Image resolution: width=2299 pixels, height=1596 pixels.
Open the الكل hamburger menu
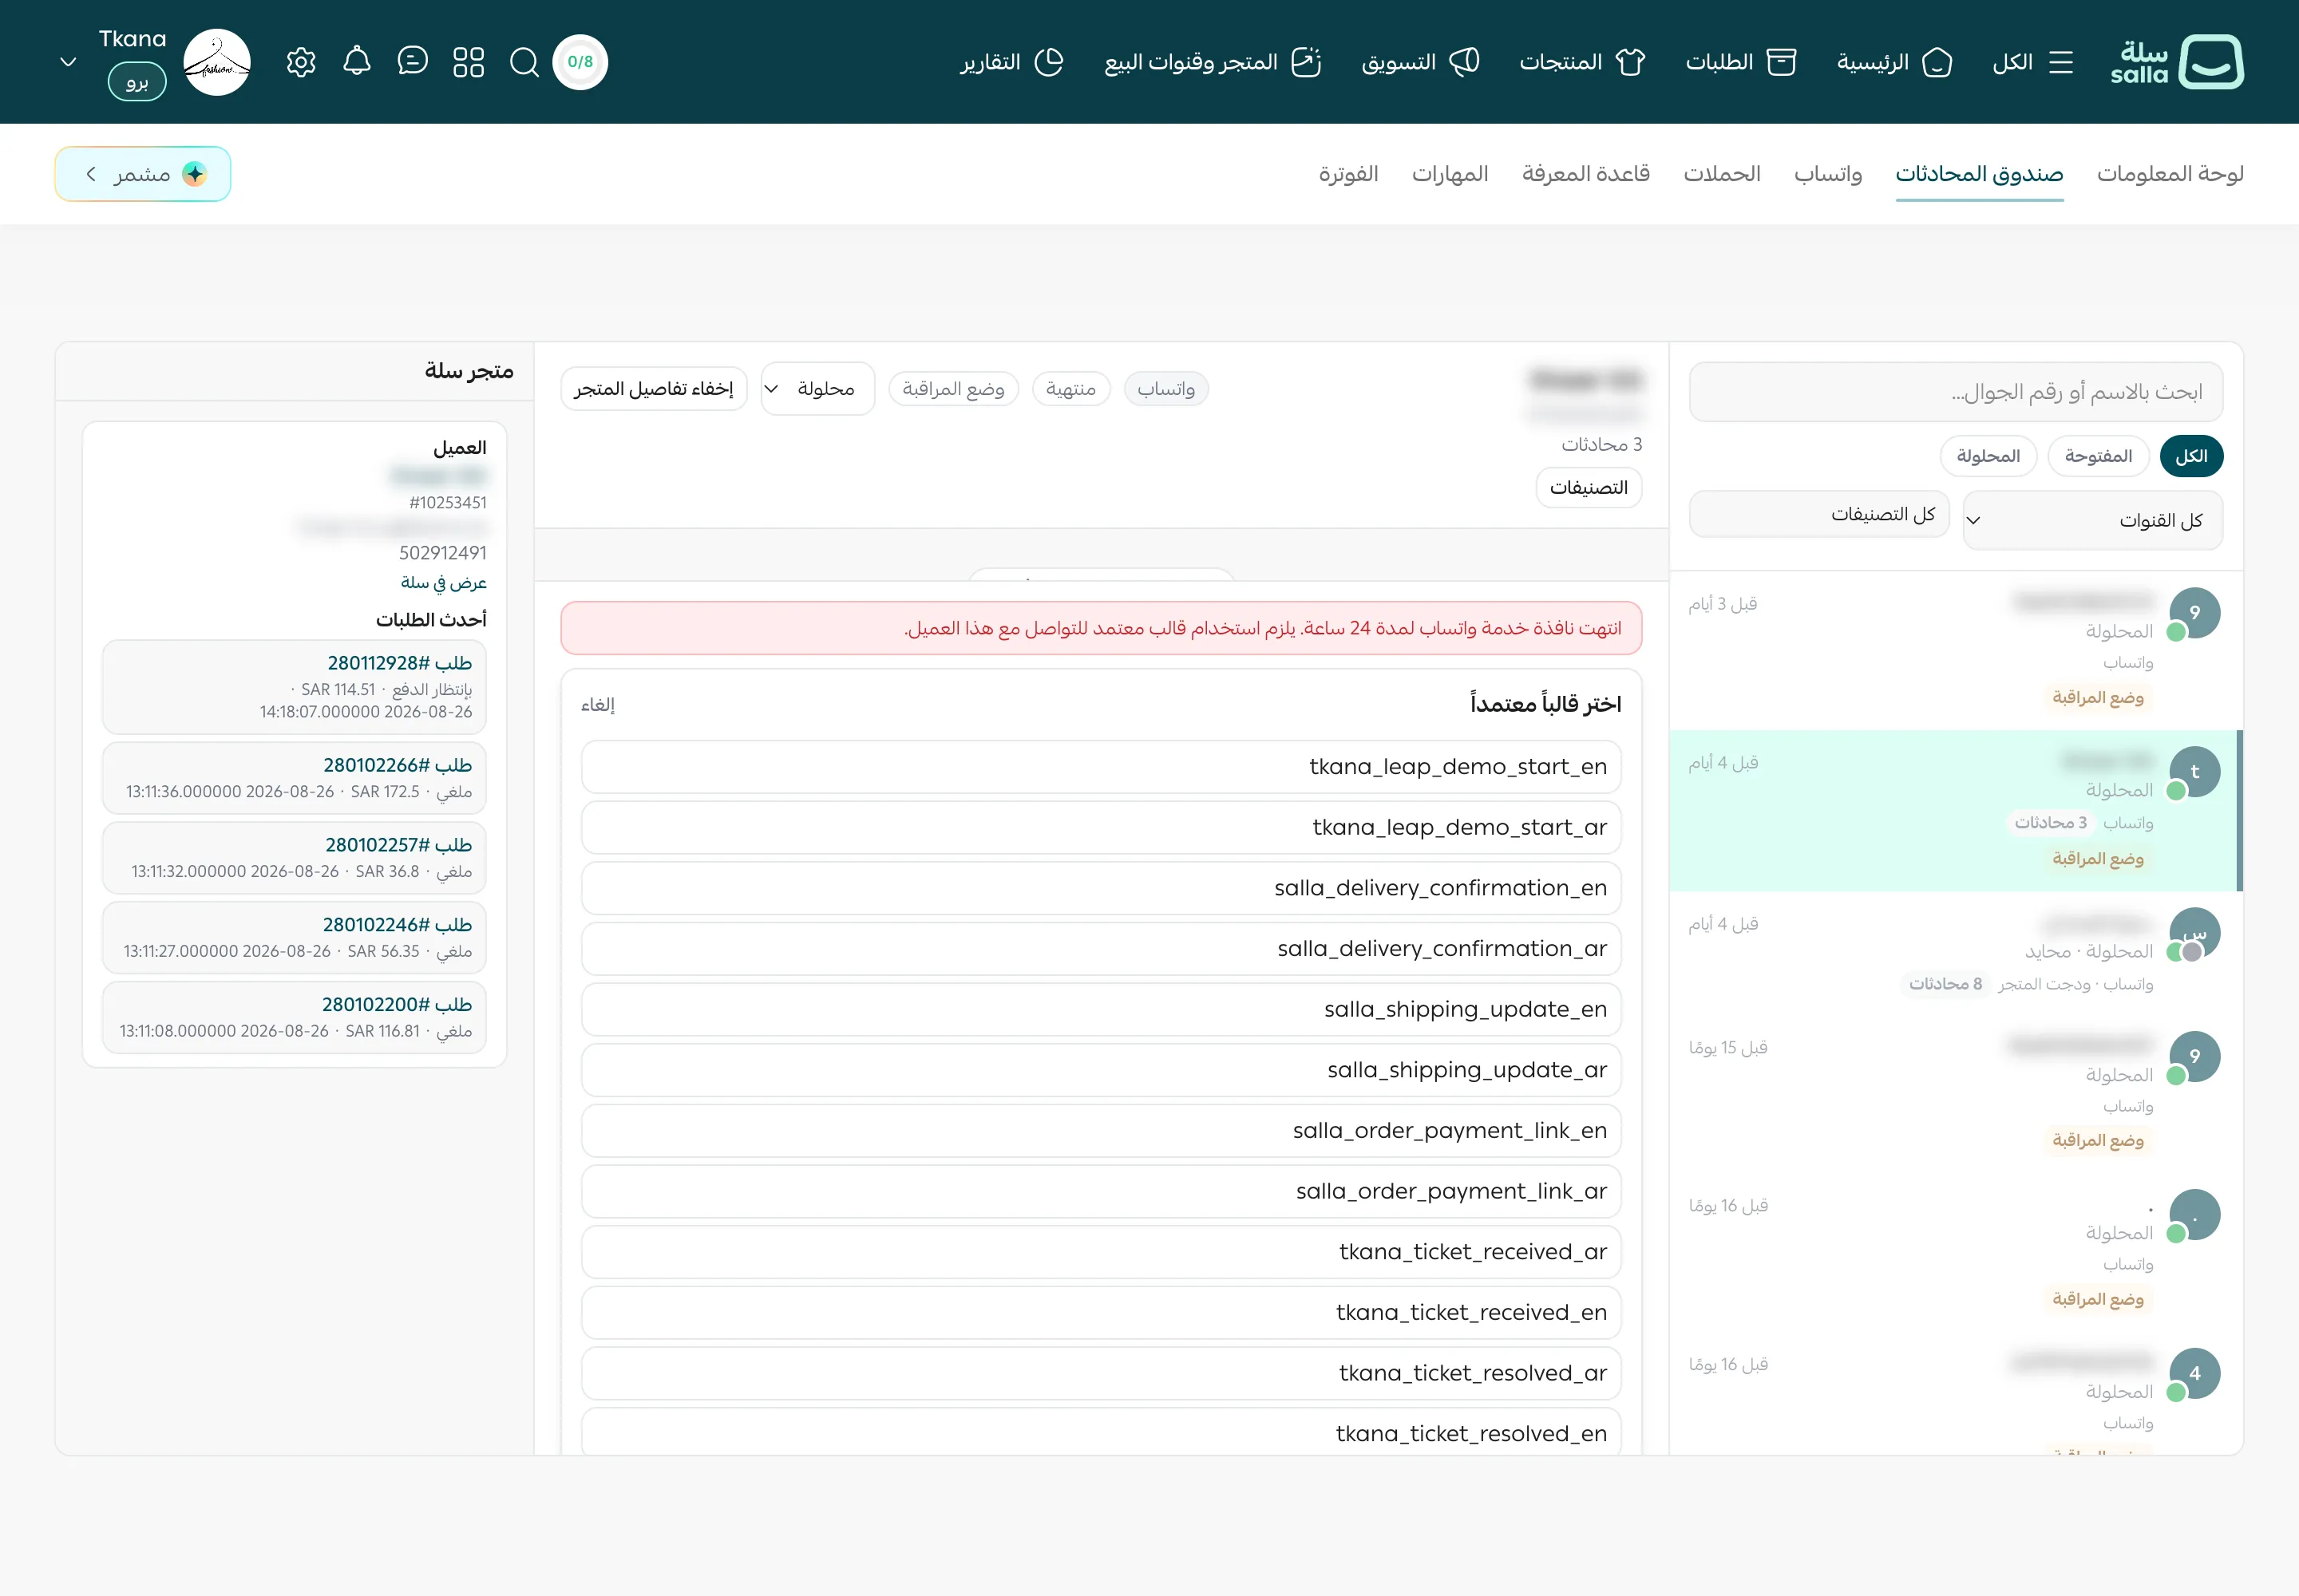pos(2033,62)
